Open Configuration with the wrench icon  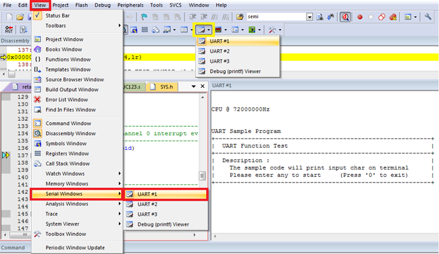pos(428,17)
